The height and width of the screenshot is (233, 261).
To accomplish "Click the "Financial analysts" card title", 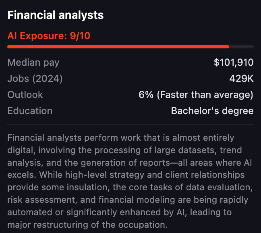I will coord(56,15).
